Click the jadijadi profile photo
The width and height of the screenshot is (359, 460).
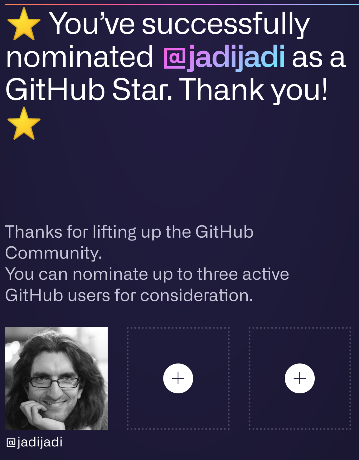click(56, 378)
